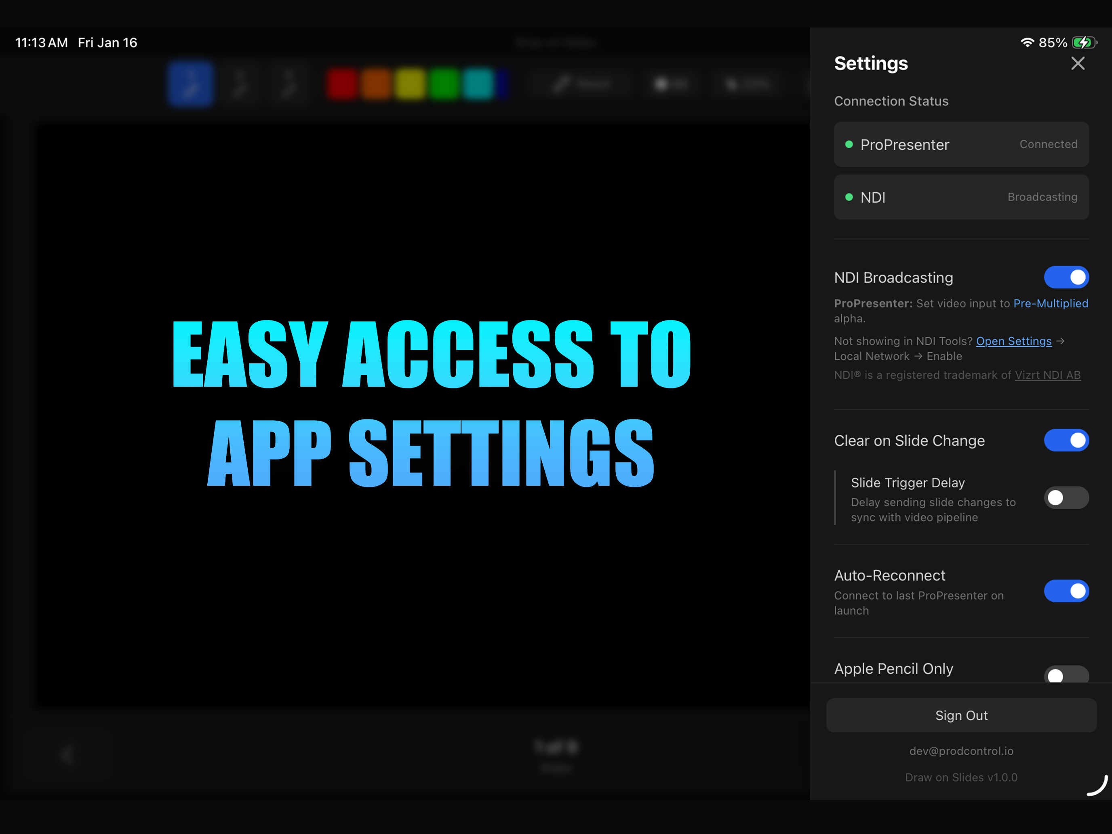Image resolution: width=1112 pixels, height=834 pixels.
Task: Enable the Slide Trigger Delay switch
Action: [1066, 498]
